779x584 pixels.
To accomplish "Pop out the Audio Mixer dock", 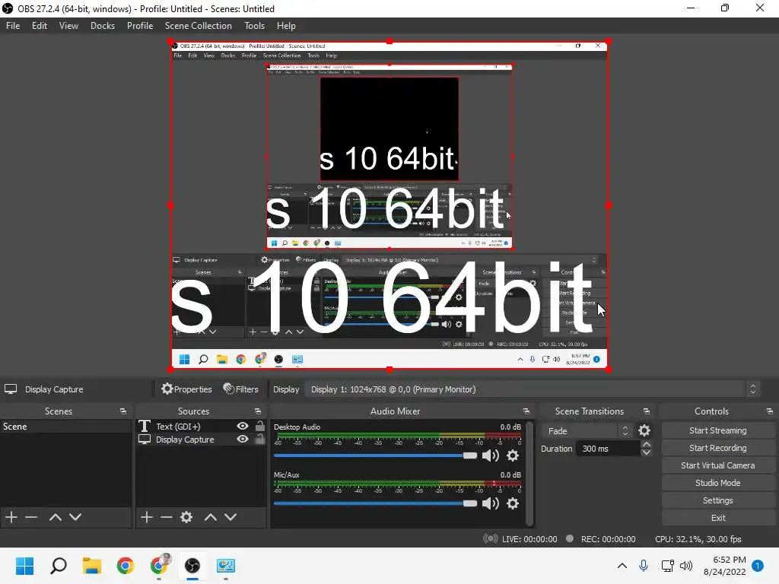I will click(526, 411).
